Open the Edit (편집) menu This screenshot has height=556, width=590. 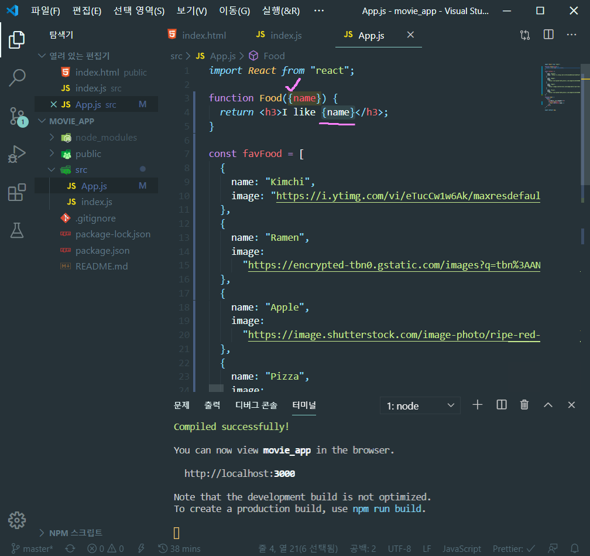coord(87,11)
